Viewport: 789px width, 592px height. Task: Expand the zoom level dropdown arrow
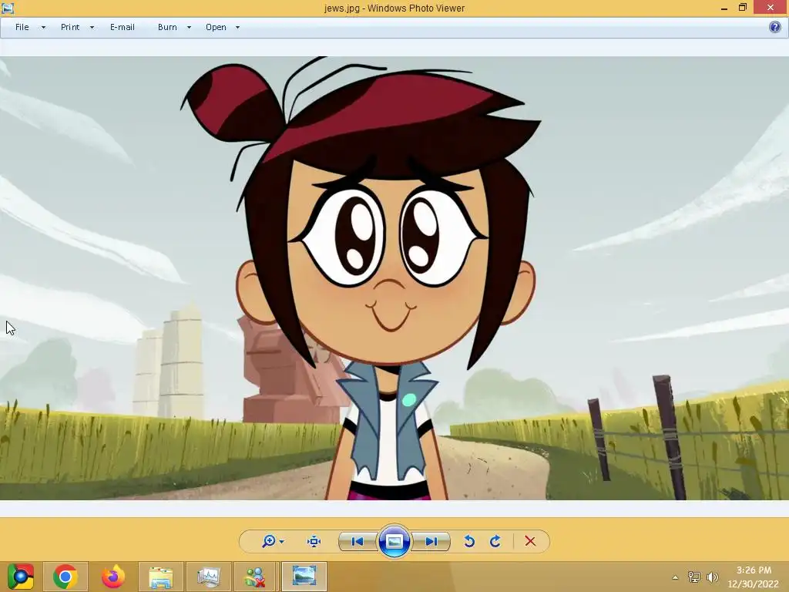pyautogui.click(x=282, y=542)
